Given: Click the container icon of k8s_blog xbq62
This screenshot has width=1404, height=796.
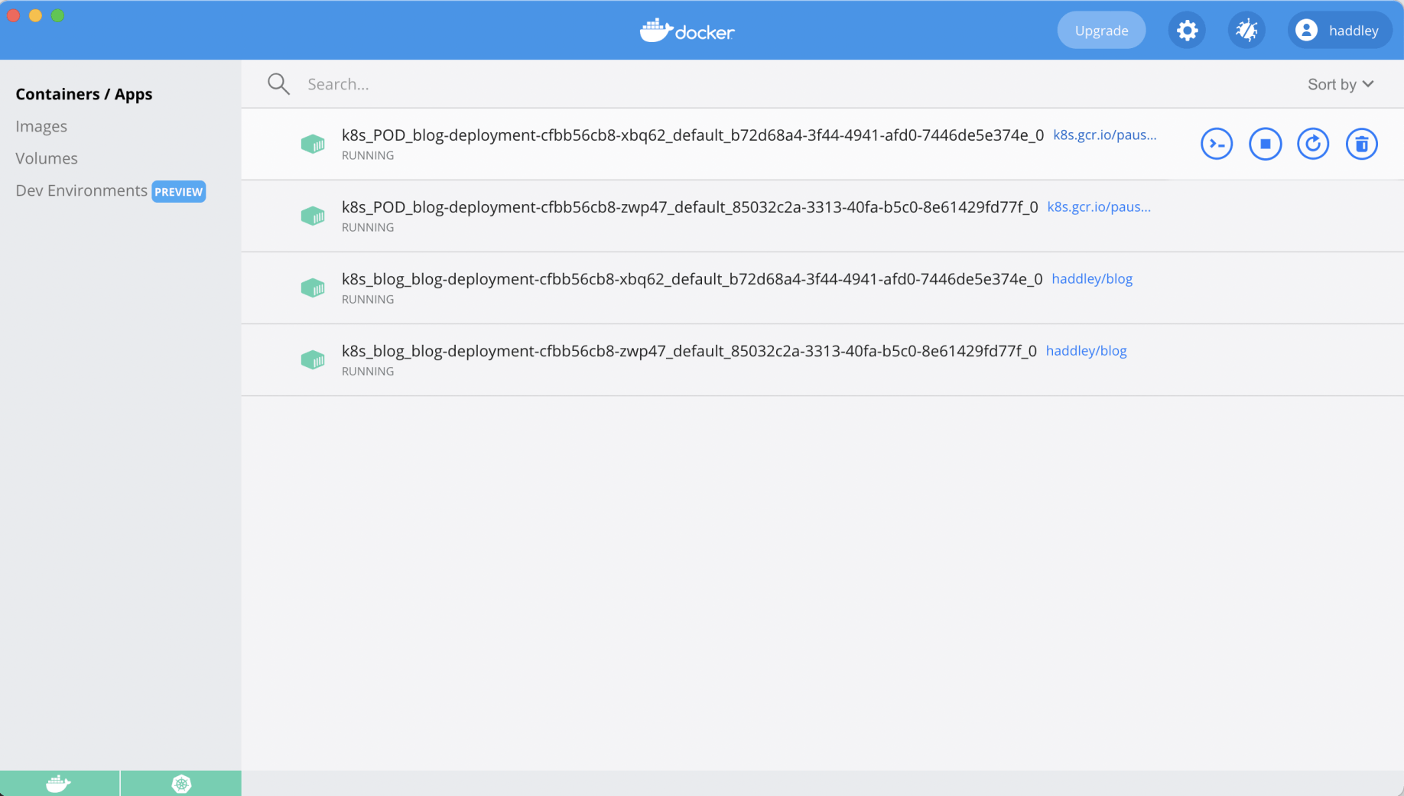Looking at the screenshot, I should (313, 288).
